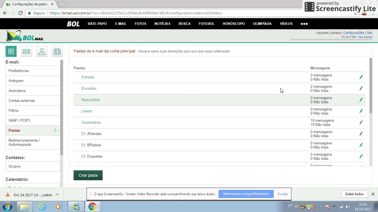This screenshot has width=378, height=212.
Task: Edit the Lixeira folder pencil icon
Action: click(361, 111)
